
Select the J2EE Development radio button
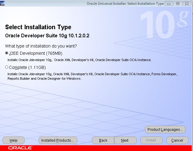pos(7,53)
